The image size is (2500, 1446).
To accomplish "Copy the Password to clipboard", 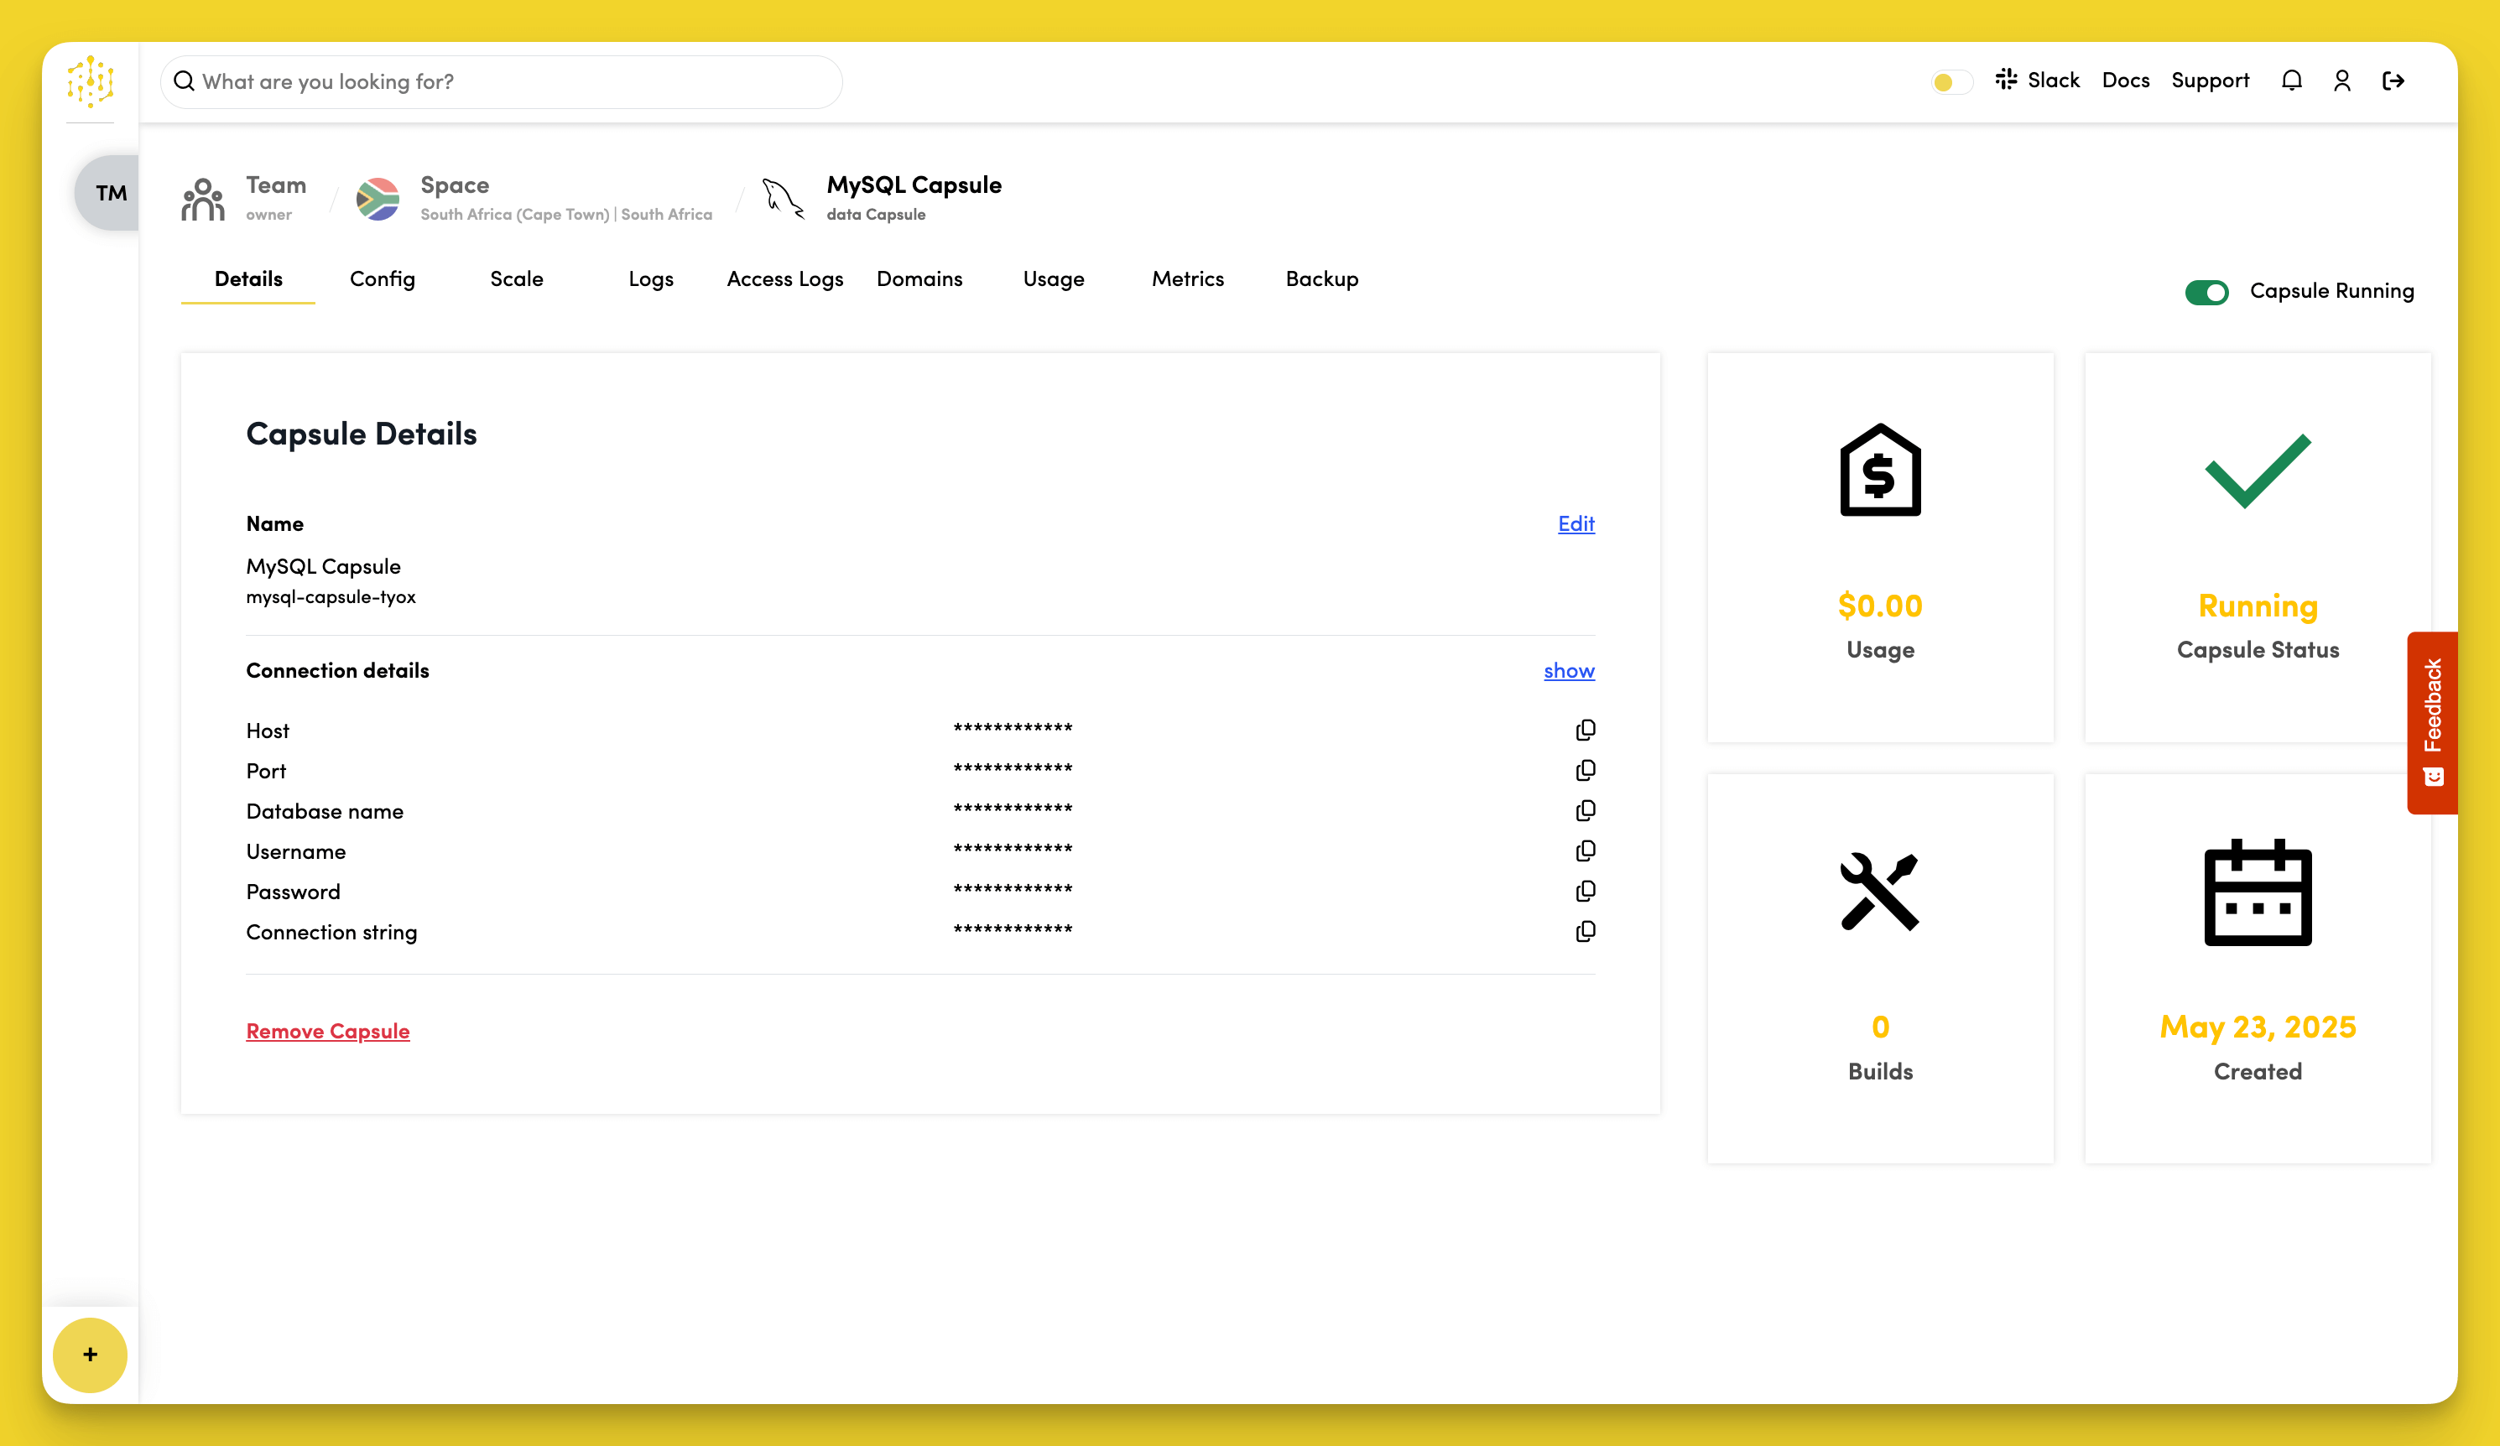I will tap(1586, 891).
